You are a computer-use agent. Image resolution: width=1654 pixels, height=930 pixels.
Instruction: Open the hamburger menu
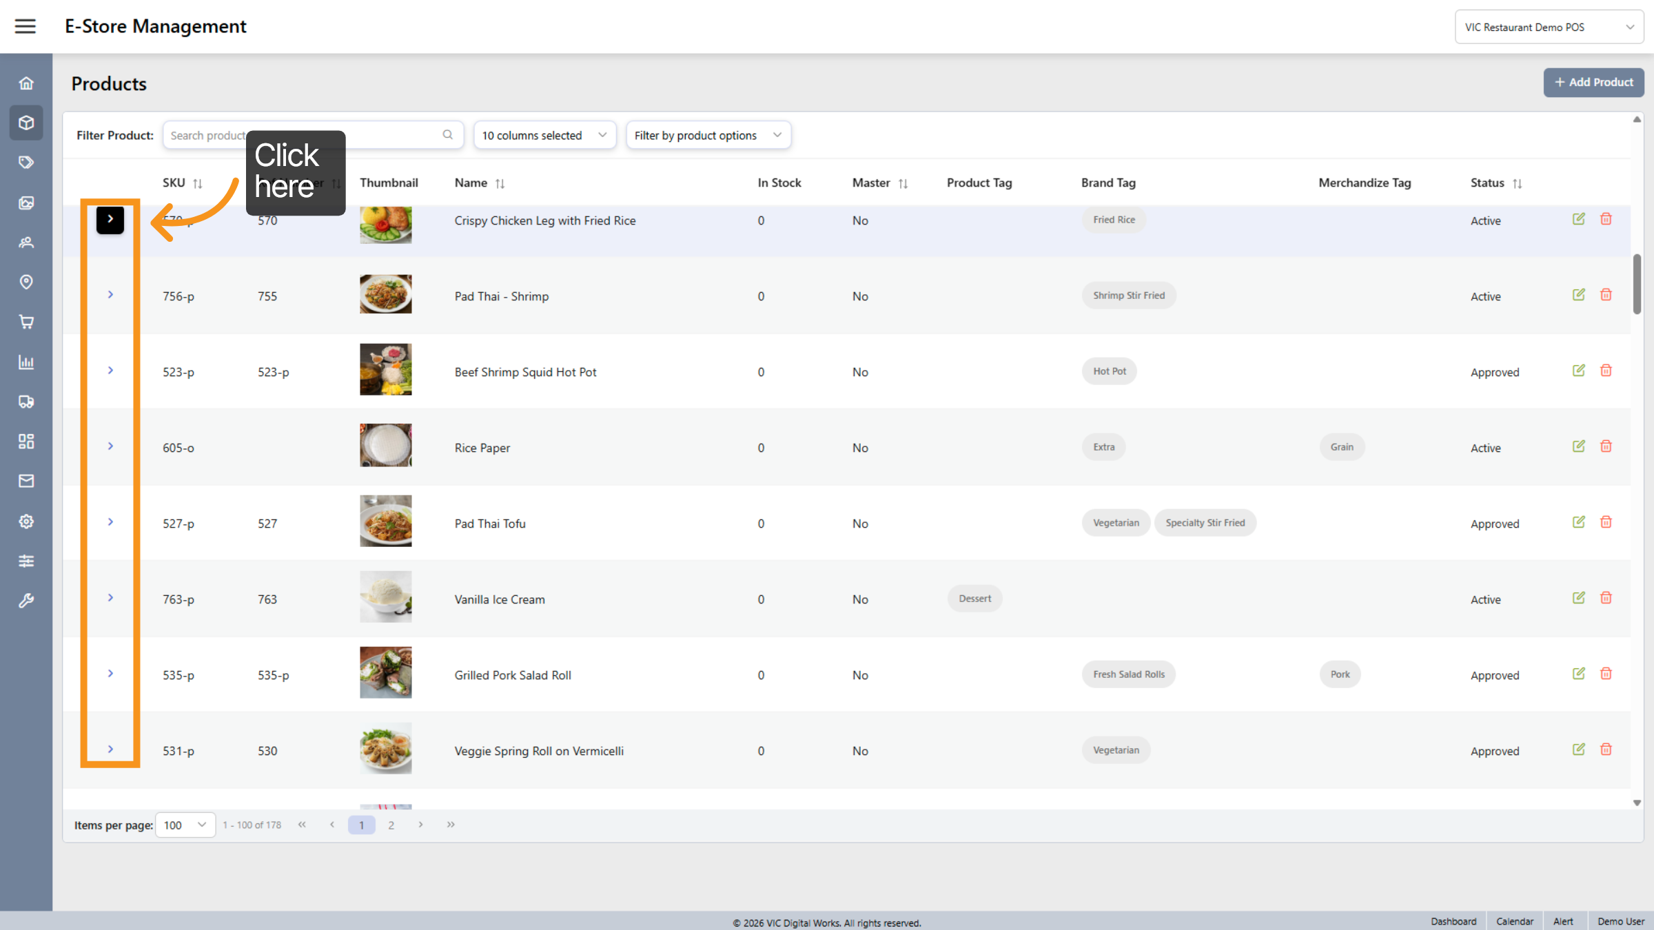(x=25, y=26)
